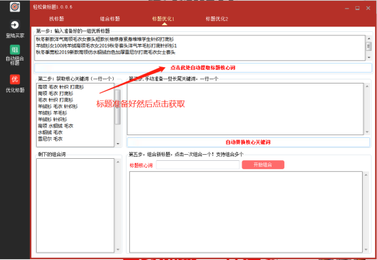Select keyword row 羊绒衫 毛衣 针织衫
377x260 pixels.
pyautogui.click(x=58, y=107)
